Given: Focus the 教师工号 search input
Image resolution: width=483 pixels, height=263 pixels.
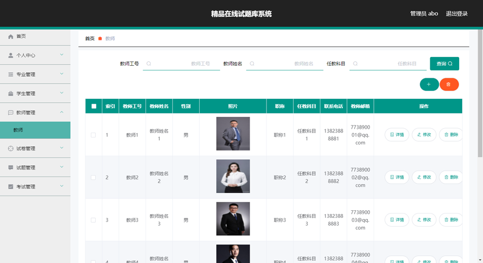Looking at the screenshot, I should pos(182,64).
